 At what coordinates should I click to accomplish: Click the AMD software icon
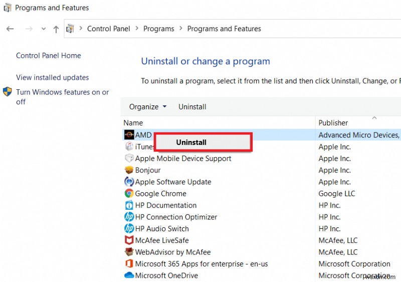(x=129, y=135)
